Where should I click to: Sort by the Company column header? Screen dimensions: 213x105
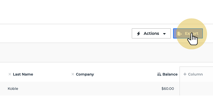pos(85,74)
